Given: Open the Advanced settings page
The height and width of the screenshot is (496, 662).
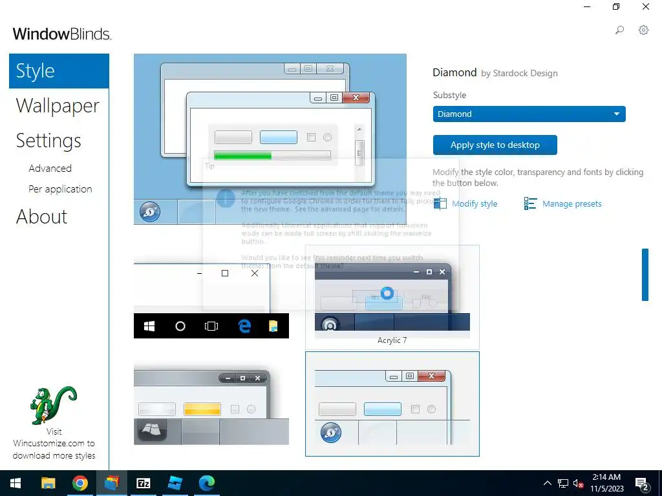Looking at the screenshot, I should pos(50,169).
